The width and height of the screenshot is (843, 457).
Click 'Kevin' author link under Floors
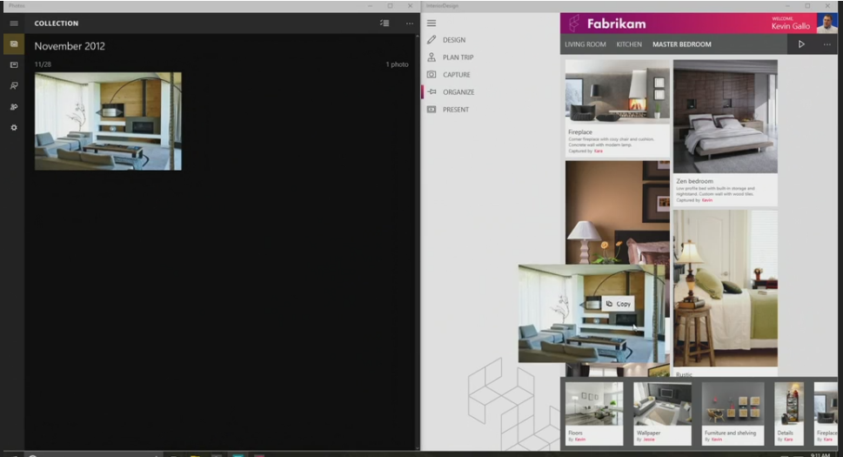click(x=580, y=440)
